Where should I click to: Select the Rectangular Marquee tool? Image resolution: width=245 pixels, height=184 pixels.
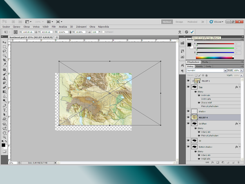(4, 46)
